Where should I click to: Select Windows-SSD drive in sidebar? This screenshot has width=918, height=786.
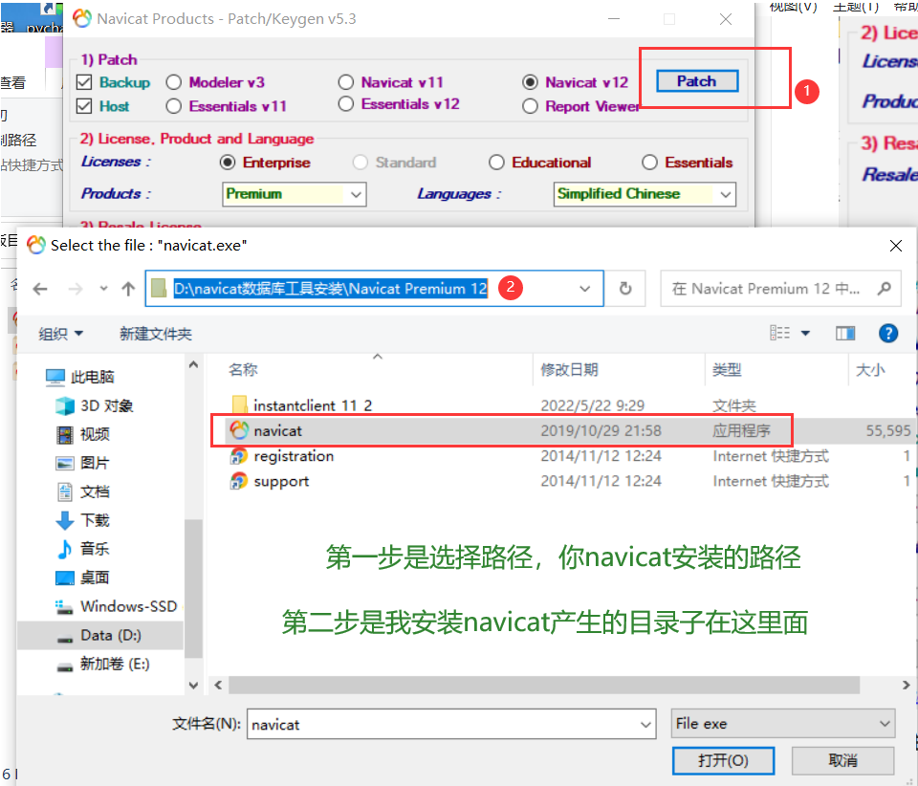[116, 606]
